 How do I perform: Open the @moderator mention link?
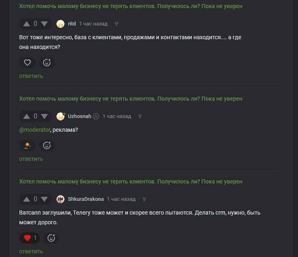(x=34, y=130)
